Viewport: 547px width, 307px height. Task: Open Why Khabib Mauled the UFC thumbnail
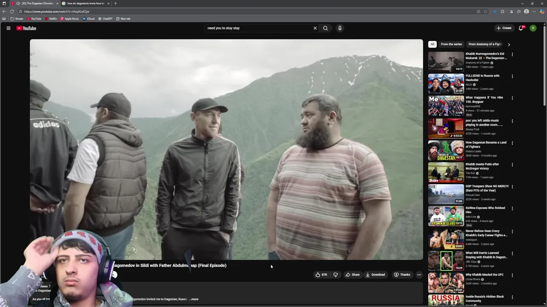[x=446, y=282]
